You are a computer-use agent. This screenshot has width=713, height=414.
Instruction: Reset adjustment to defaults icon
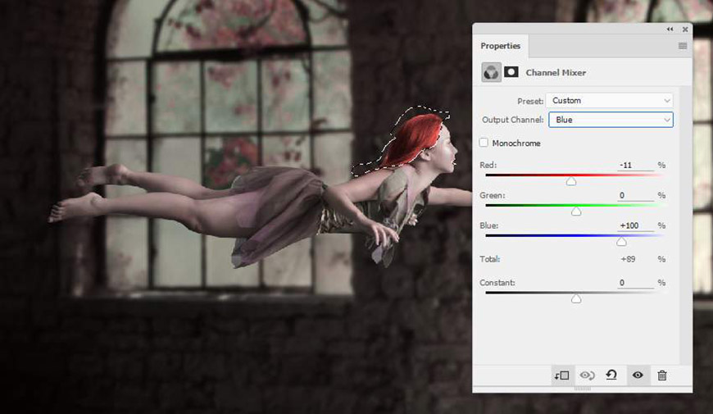(x=611, y=375)
